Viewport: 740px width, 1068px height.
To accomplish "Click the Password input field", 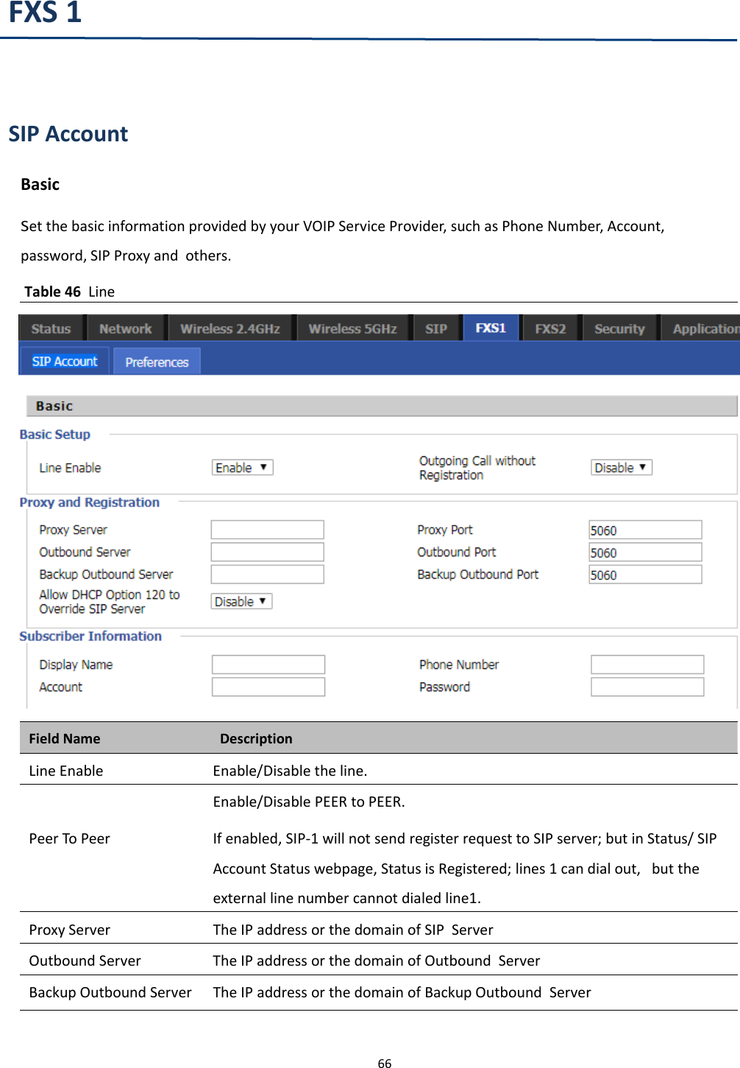I will (x=647, y=686).
